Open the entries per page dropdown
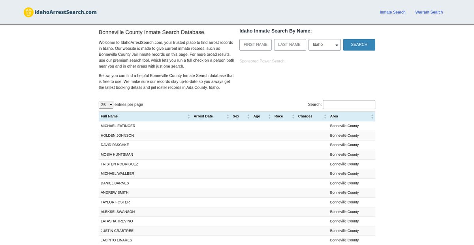 [106, 105]
